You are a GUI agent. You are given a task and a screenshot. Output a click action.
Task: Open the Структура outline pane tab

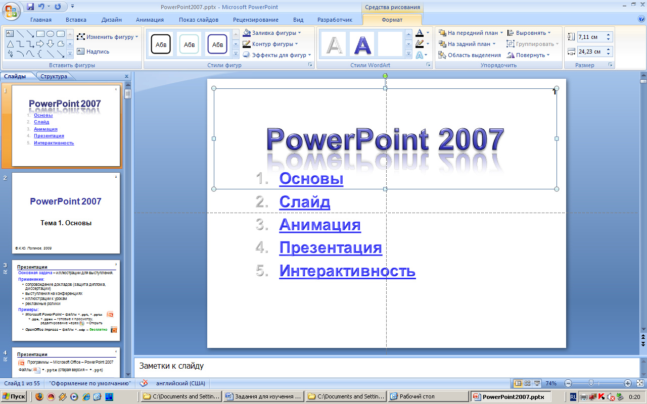(54, 76)
